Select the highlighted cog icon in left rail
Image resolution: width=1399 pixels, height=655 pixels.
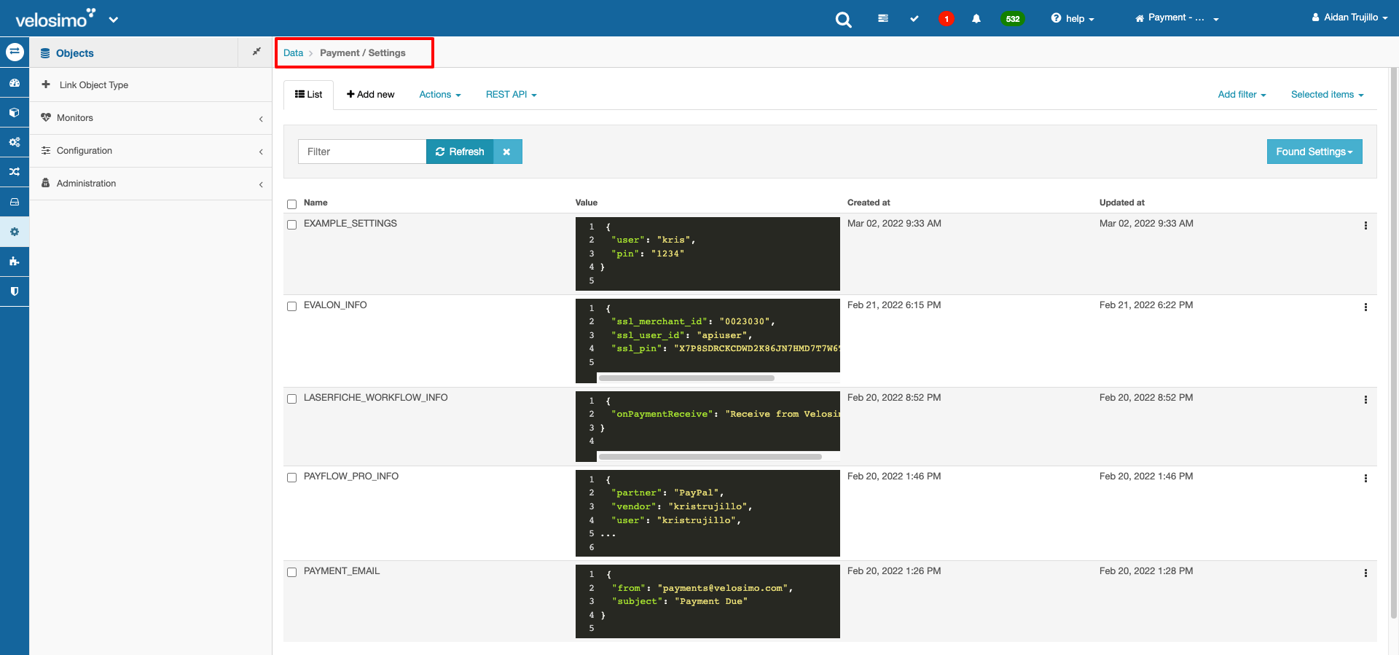point(15,232)
